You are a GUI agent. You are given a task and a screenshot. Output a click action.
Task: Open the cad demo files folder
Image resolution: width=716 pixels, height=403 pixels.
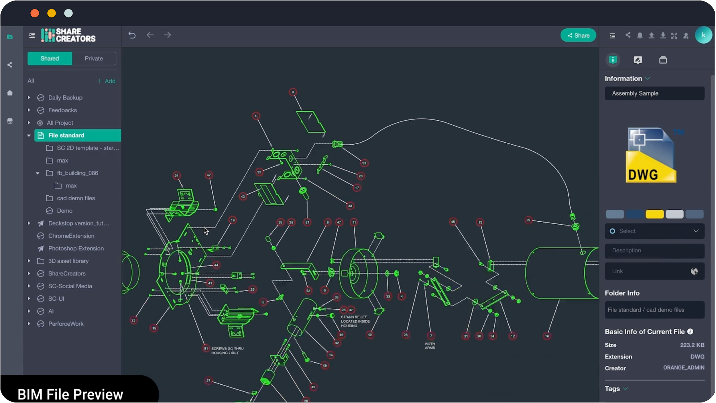click(x=76, y=198)
